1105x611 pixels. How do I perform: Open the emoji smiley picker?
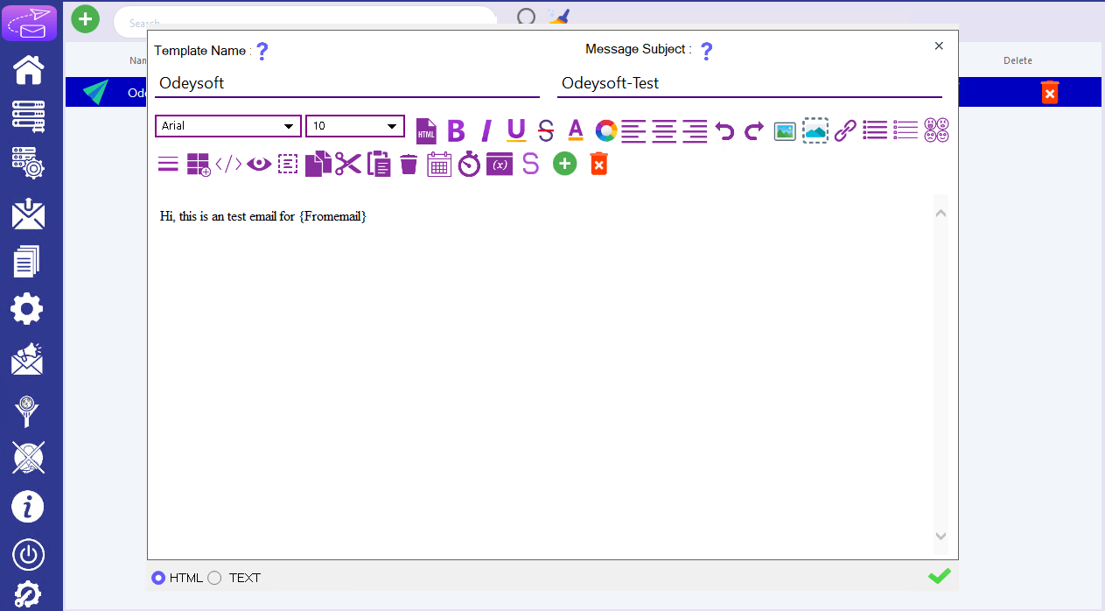[936, 130]
